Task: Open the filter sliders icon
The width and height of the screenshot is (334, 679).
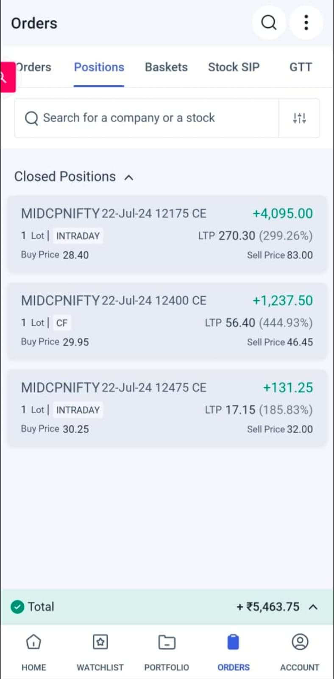Action: pyautogui.click(x=299, y=118)
